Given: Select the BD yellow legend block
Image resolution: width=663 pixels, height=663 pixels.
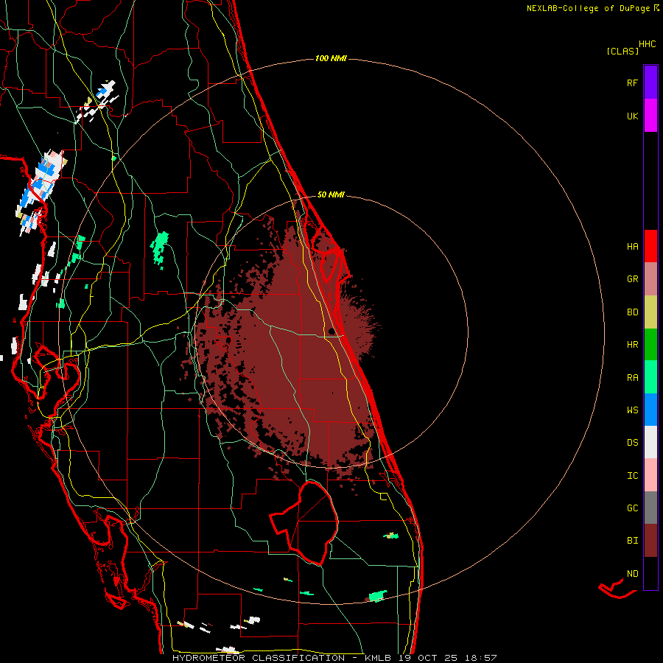Looking at the screenshot, I should point(650,312).
